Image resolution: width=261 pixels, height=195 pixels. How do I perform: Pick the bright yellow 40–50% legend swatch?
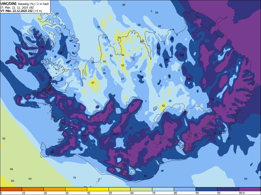[98, 189]
